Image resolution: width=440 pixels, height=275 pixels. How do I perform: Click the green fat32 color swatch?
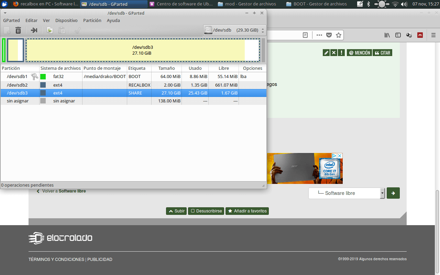tap(43, 77)
